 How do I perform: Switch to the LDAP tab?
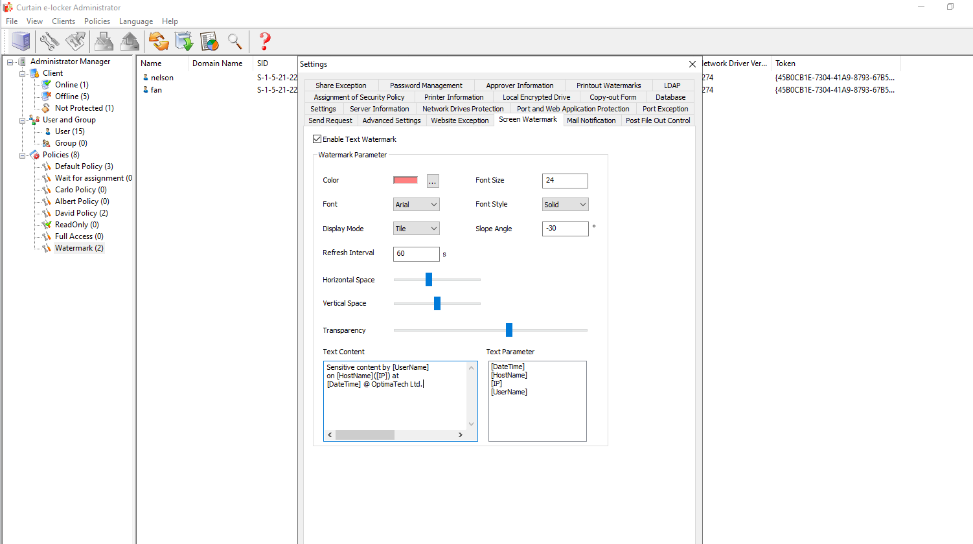click(672, 85)
